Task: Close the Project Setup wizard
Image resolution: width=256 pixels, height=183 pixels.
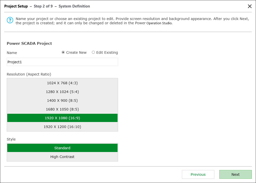Action: pos(250,6)
